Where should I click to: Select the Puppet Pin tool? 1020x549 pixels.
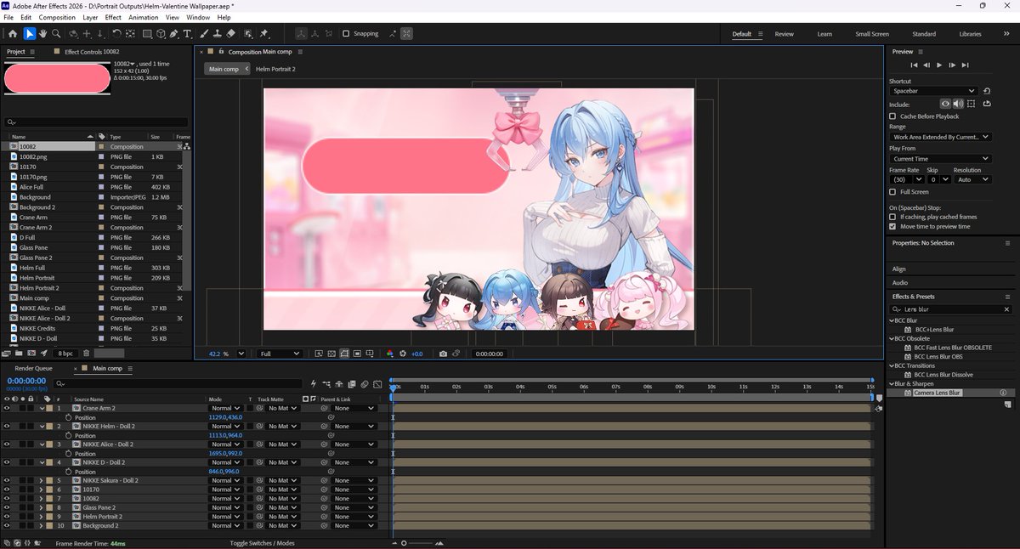[x=263, y=34]
